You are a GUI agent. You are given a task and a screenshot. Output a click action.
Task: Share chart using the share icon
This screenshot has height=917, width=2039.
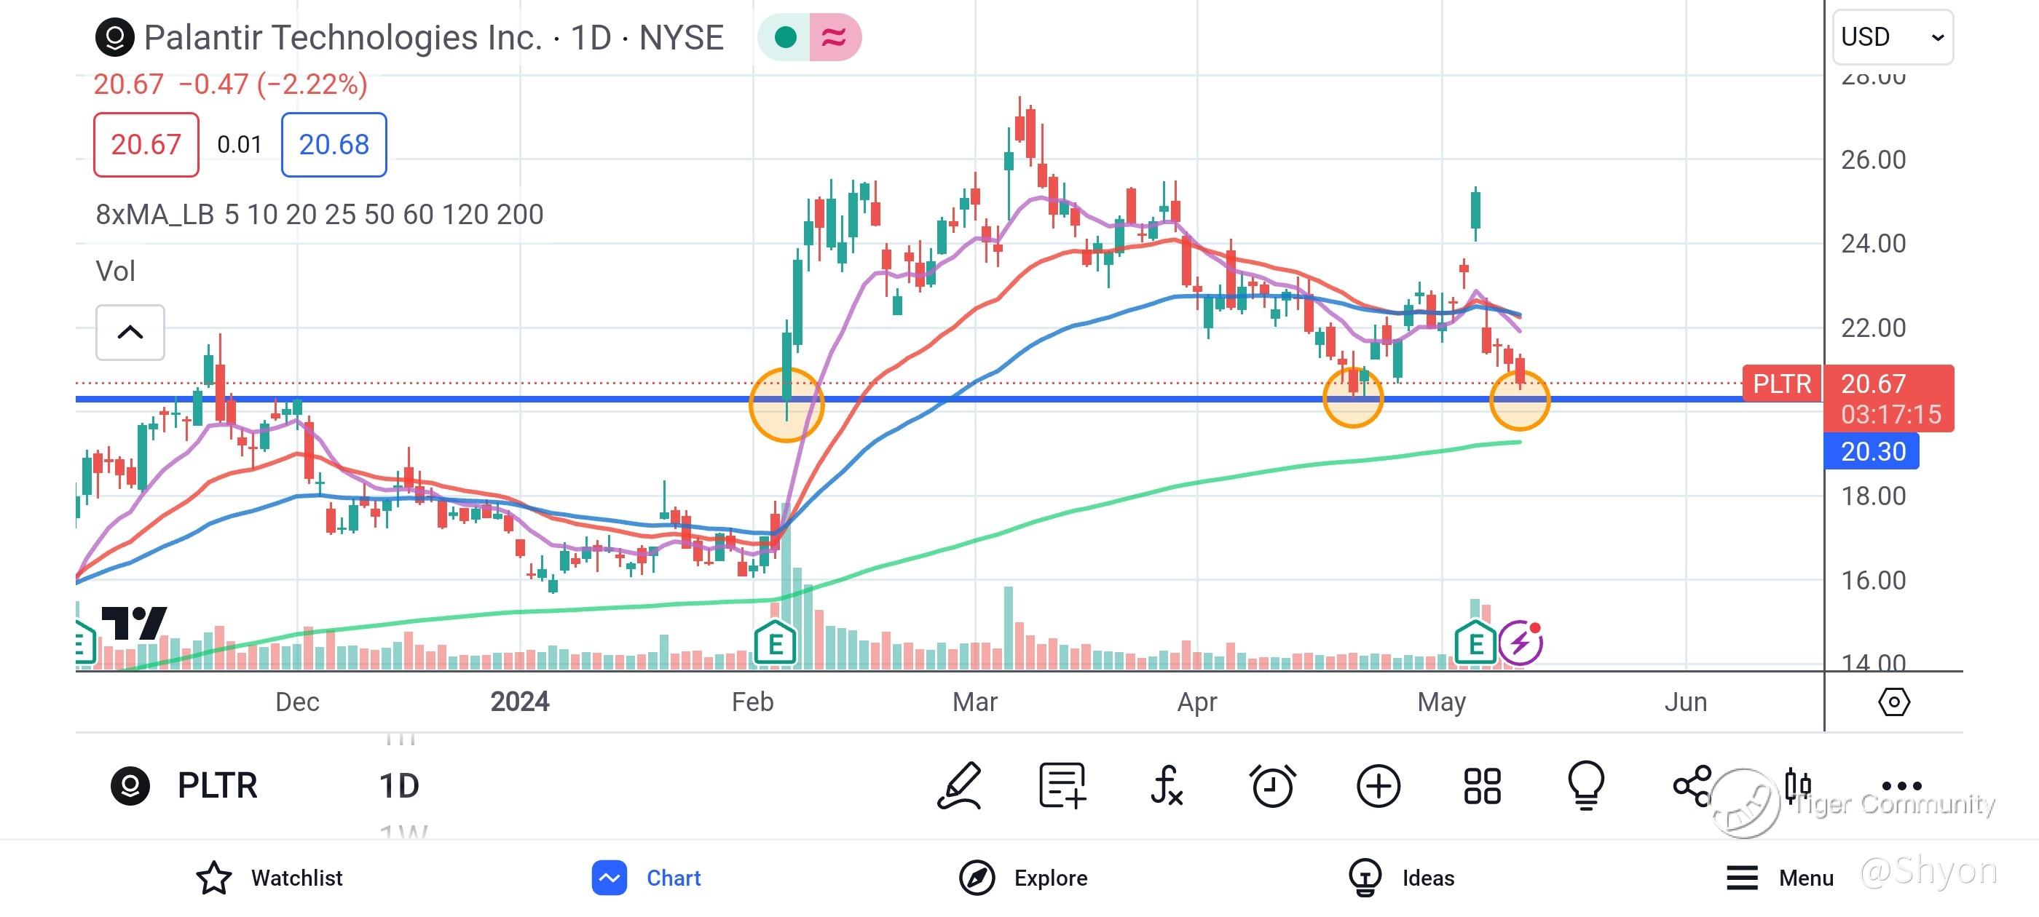click(1692, 786)
